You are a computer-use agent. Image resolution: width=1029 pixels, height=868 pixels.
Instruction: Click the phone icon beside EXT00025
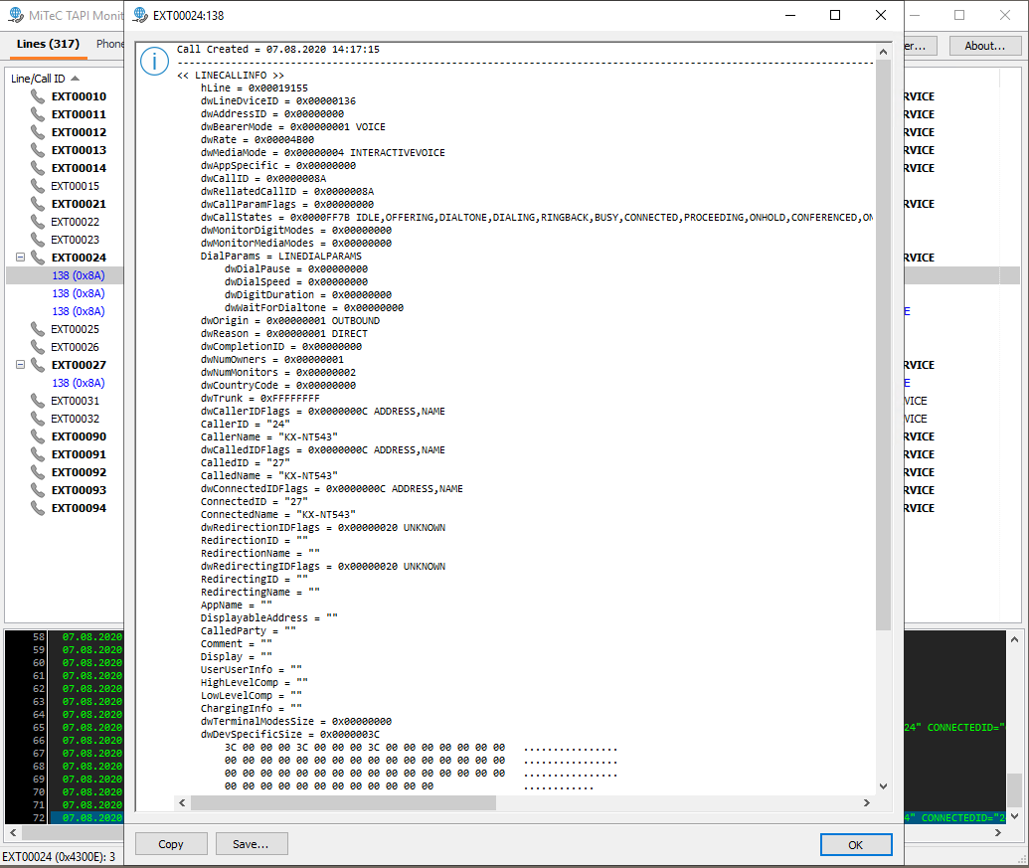tap(38, 329)
